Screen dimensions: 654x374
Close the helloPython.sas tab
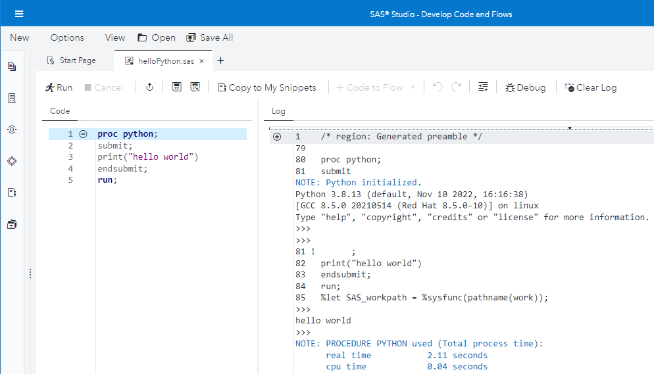(202, 61)
